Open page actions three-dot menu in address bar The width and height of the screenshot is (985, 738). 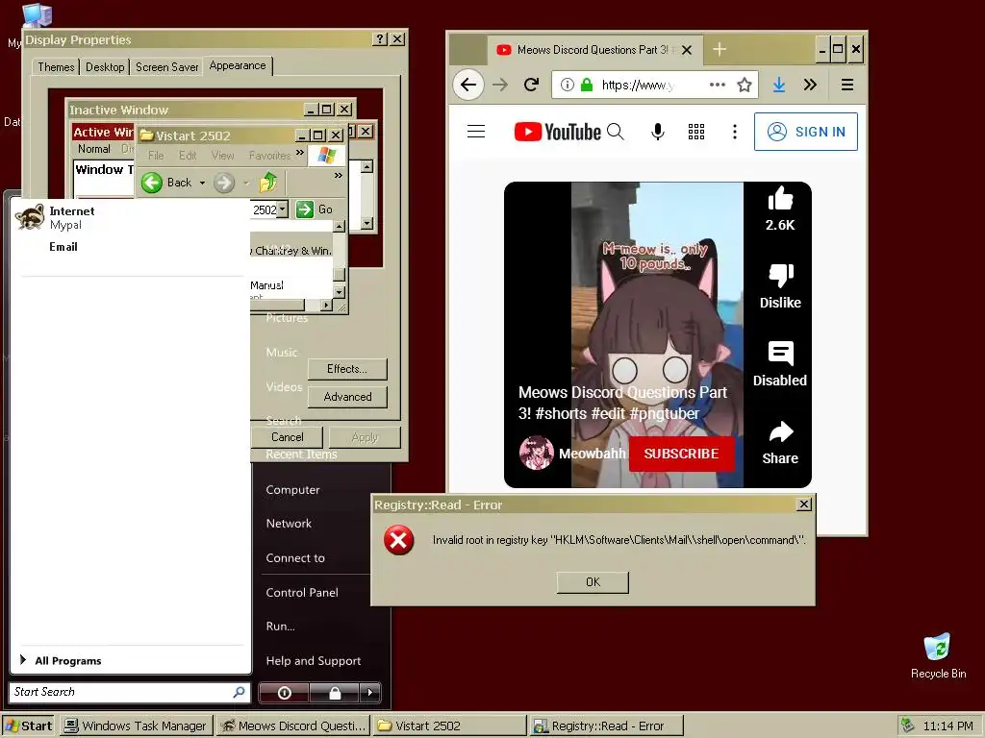[718, 85]
